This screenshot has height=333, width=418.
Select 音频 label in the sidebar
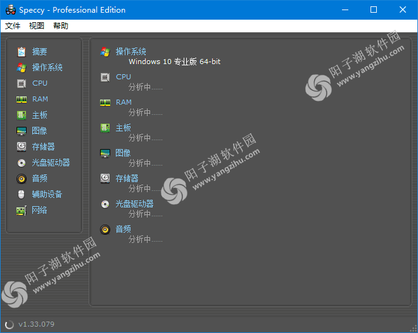[40, 178]
